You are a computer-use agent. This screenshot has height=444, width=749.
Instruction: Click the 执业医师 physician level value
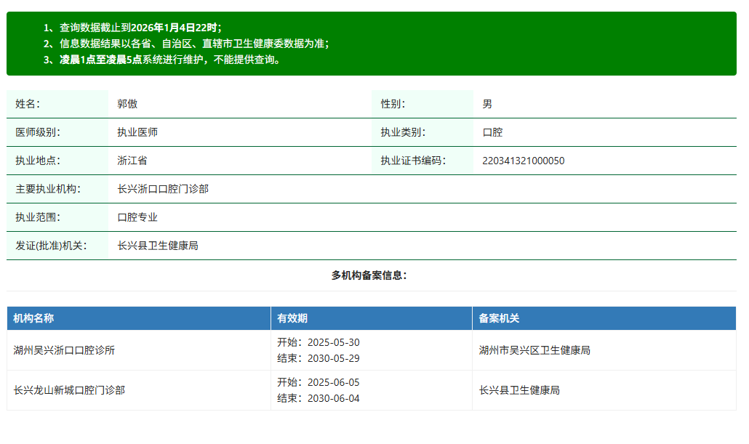(137, 132)
